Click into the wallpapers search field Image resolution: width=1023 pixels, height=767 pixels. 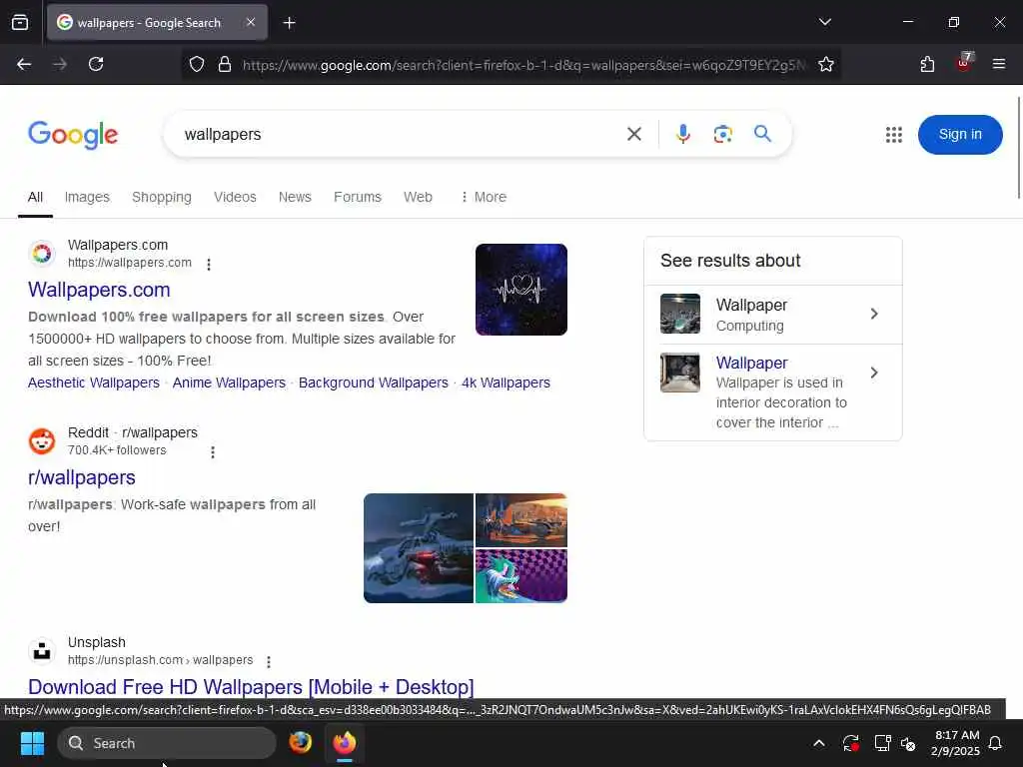[x=398, y=135]
